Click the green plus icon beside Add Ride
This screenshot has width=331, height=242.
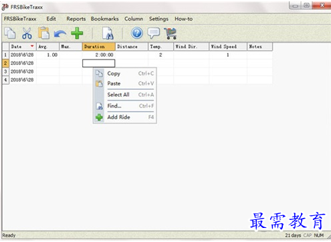(99, 117)
